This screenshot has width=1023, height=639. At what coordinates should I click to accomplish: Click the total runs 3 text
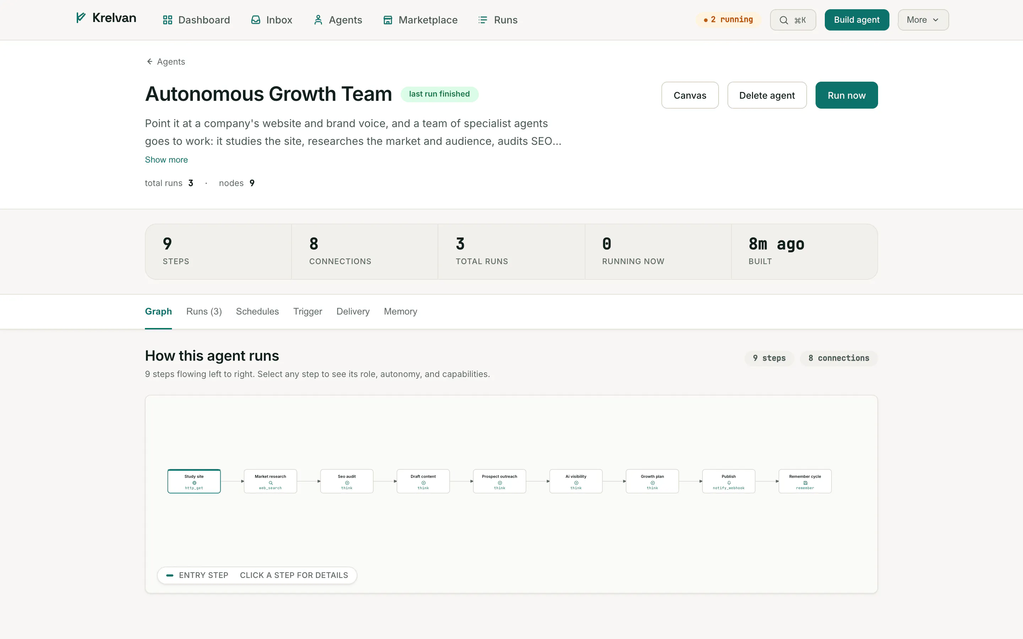(x=169, y=183)
